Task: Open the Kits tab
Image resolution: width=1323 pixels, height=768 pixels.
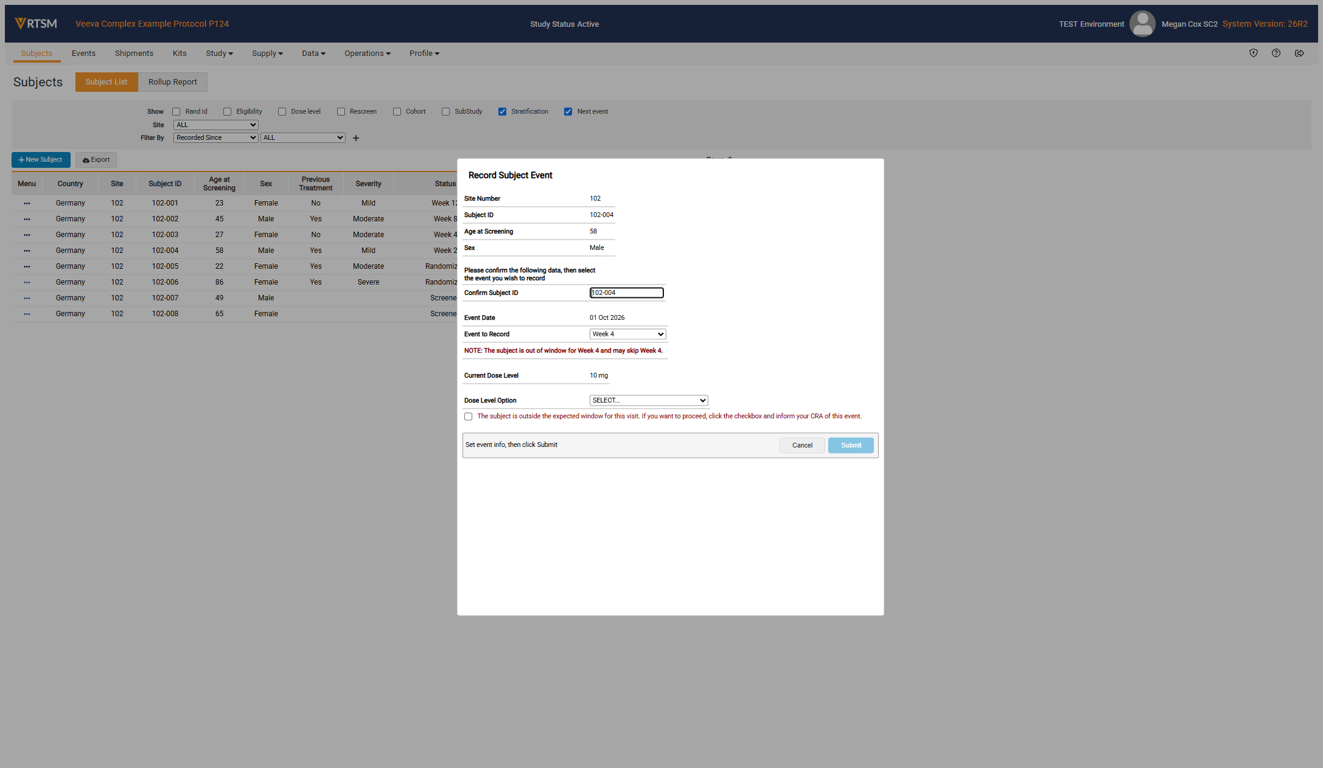Action: pyautogui.click(x=180, y=54)
